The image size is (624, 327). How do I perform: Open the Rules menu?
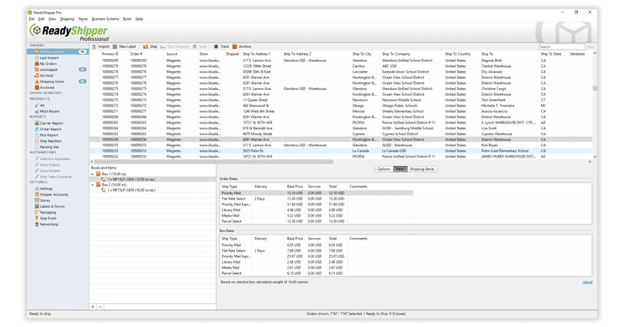[127, 19]
